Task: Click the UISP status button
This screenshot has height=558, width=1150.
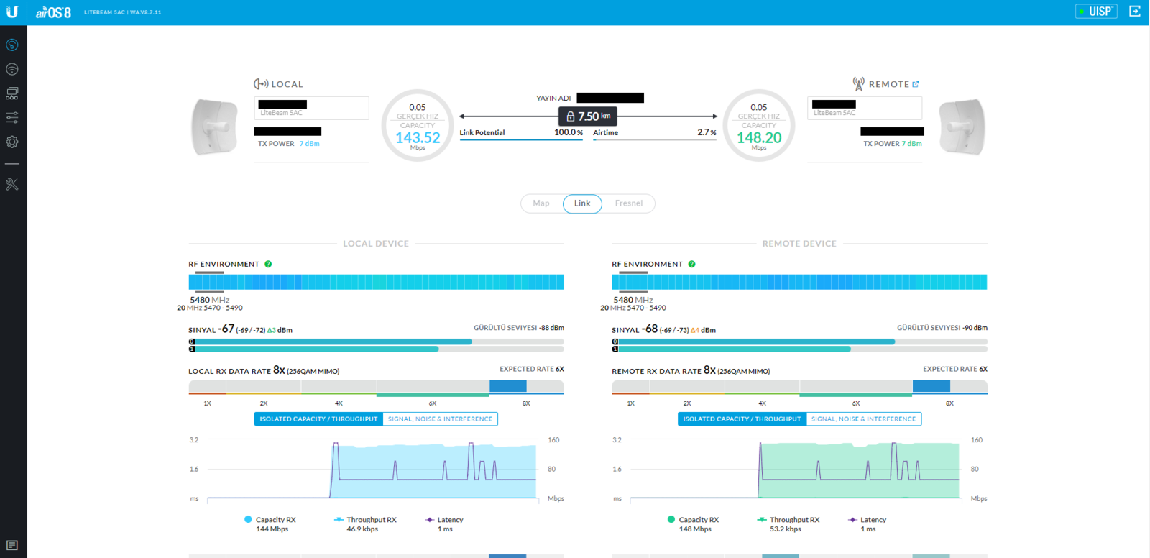Action: coord(1096,12)
